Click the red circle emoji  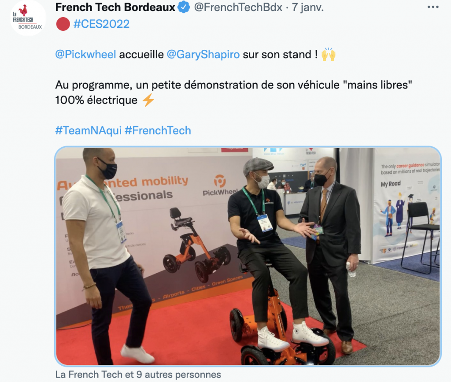click(63, 24)
